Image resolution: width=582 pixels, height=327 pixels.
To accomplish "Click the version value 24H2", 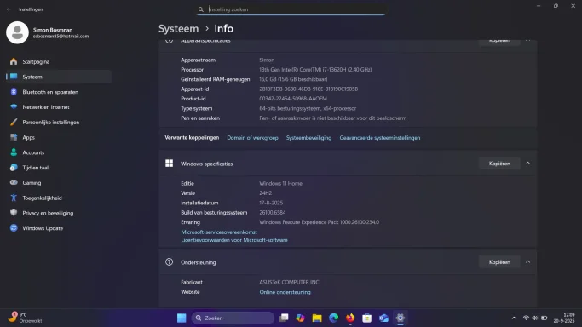I will coord(265,193).
